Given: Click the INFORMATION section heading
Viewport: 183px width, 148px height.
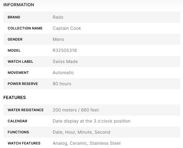Looking at the screenshot, I should (x=19, y=5).
